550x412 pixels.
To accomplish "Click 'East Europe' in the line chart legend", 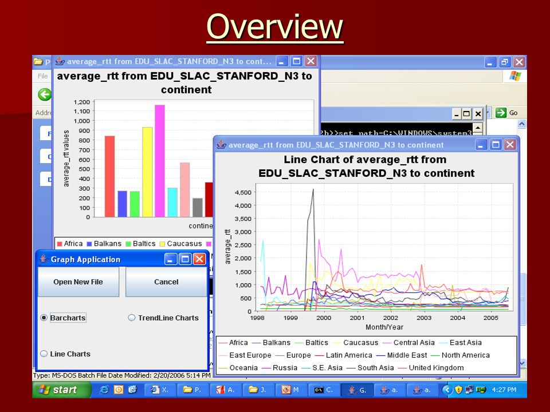I will pyautogui.click(x=250, y=355).
